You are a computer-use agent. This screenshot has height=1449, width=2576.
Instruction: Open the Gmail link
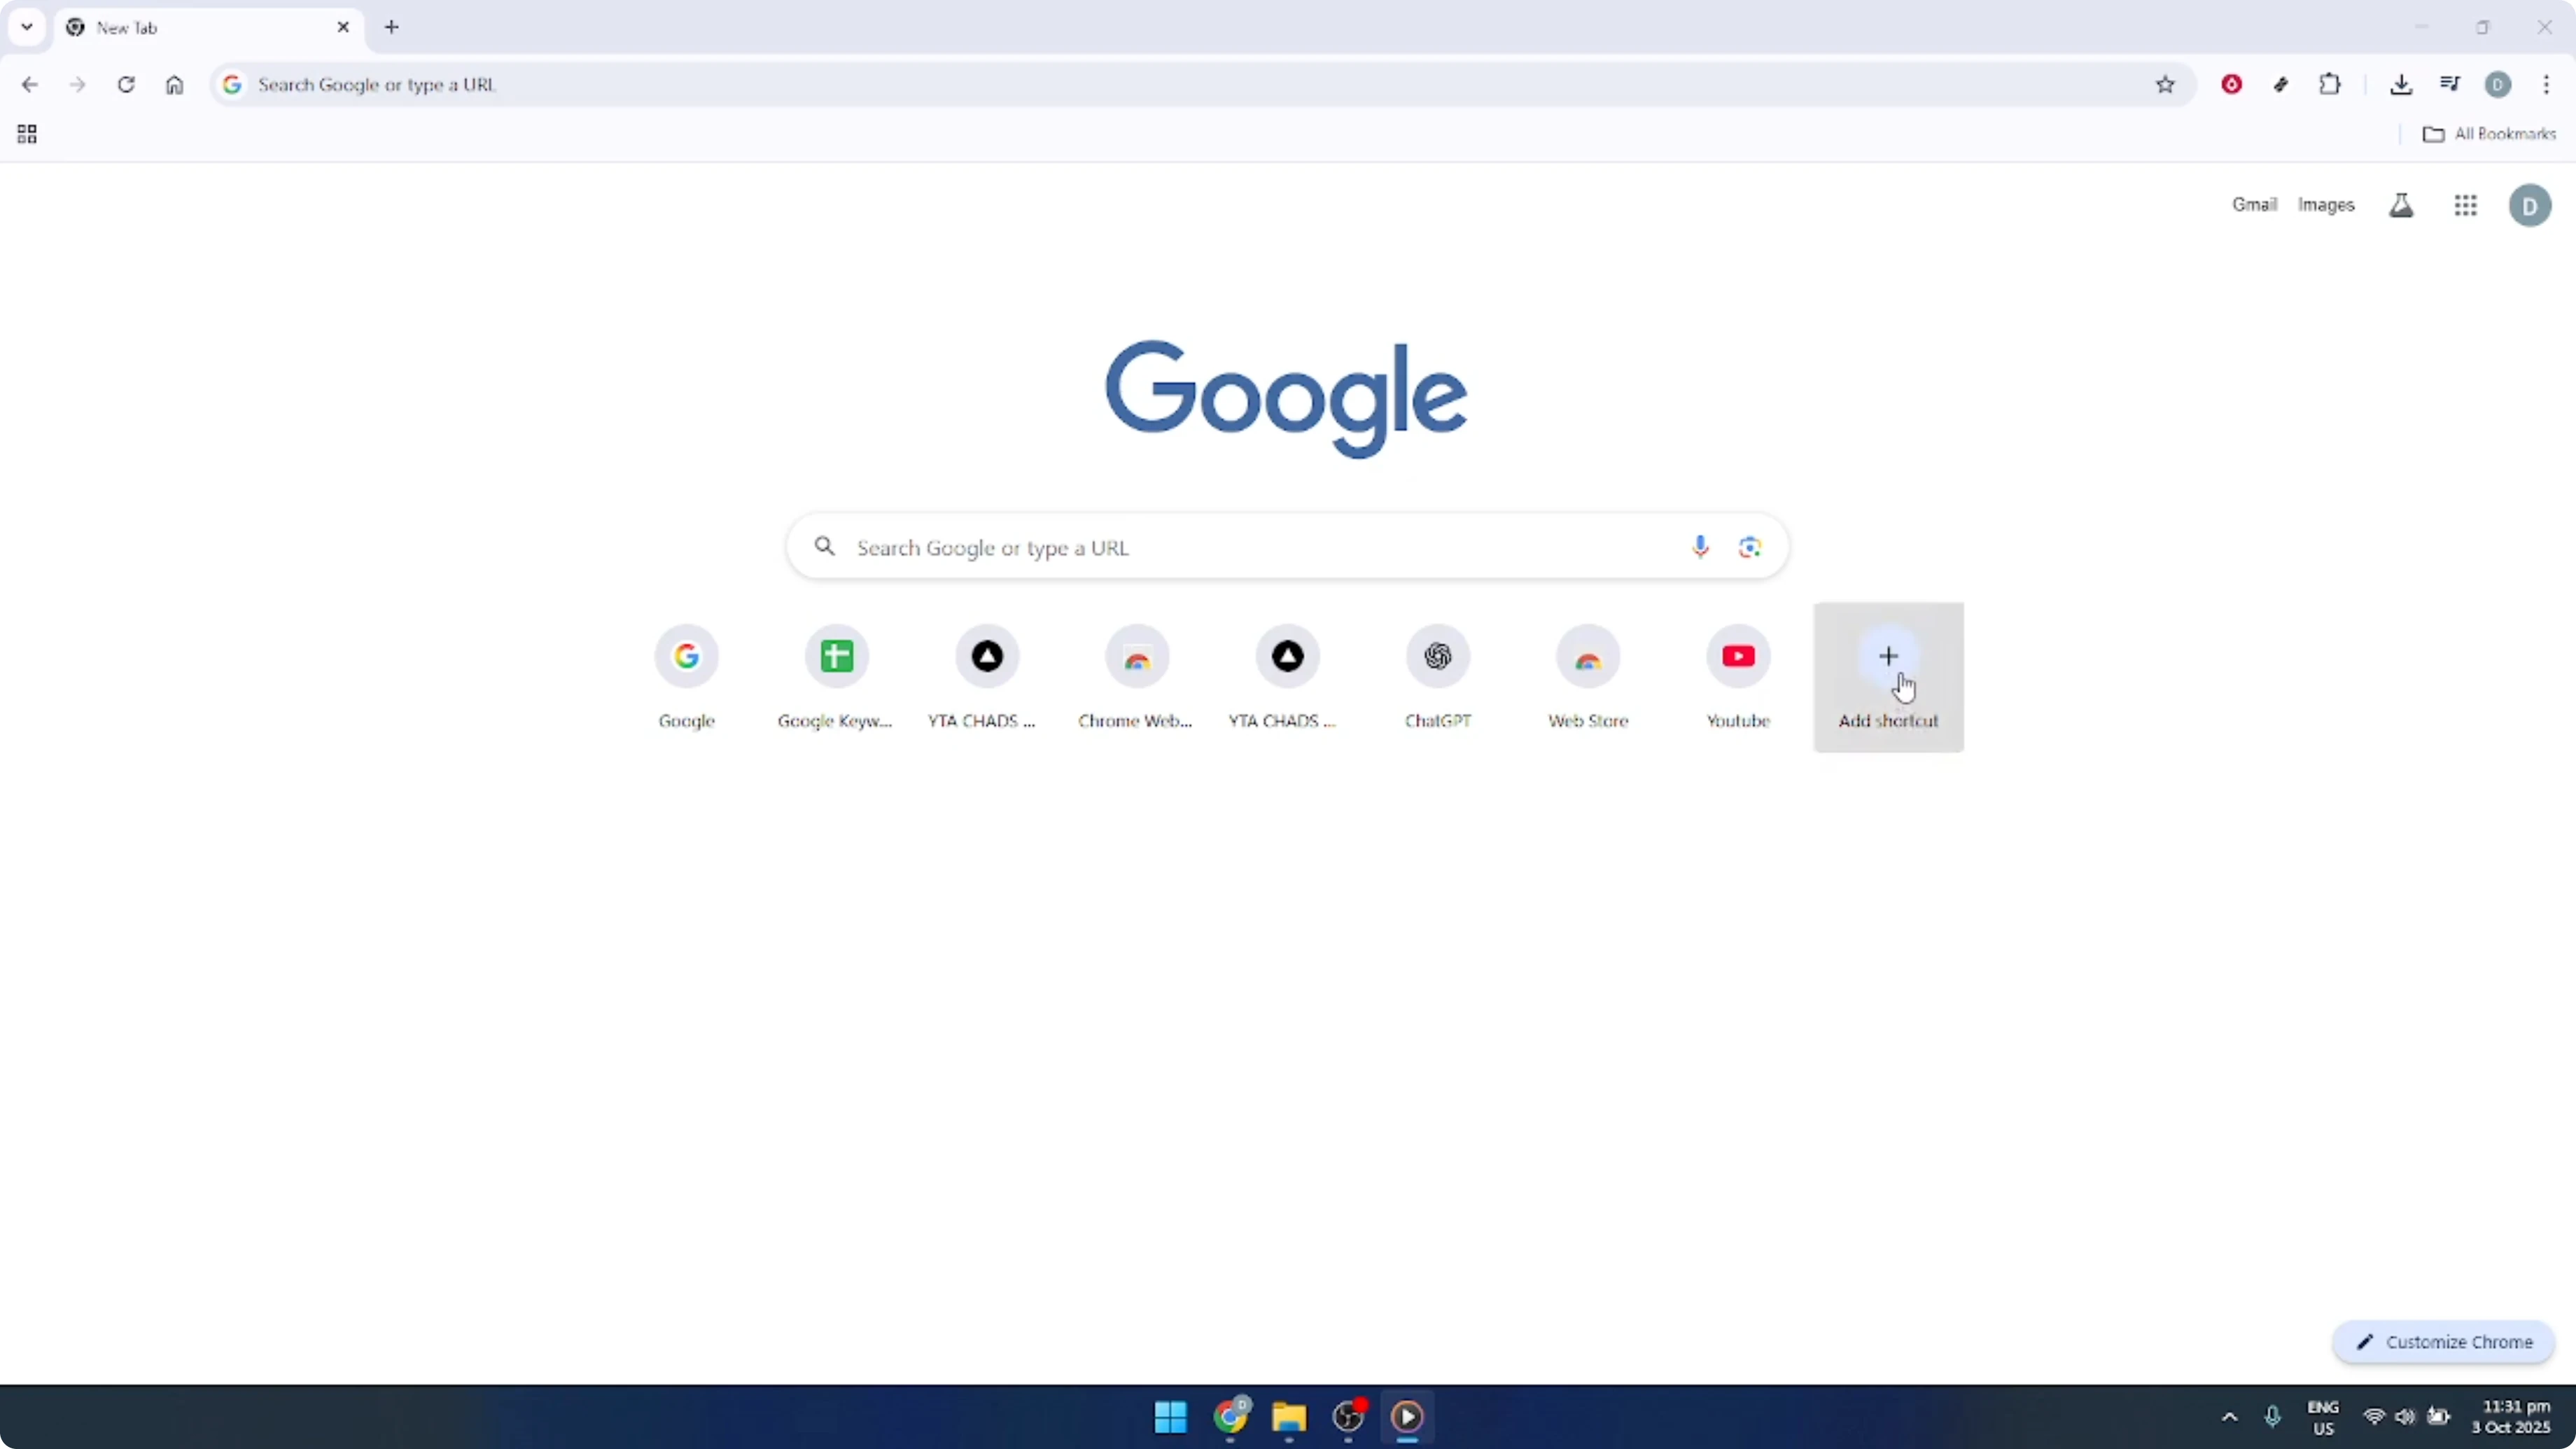[2254, 205]
